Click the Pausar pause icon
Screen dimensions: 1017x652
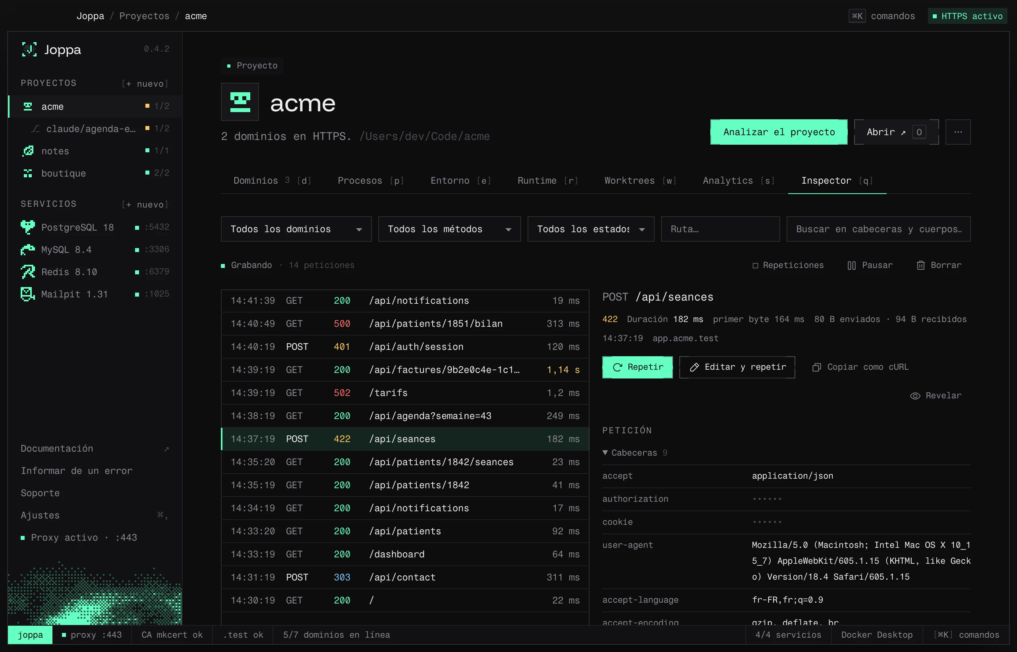tap(852, 266)
